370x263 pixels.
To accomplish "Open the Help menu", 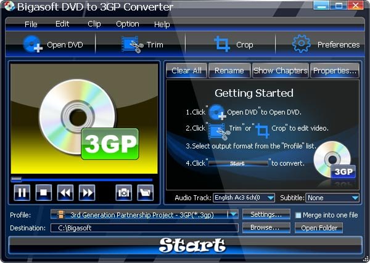I will (x=162, y=24).
